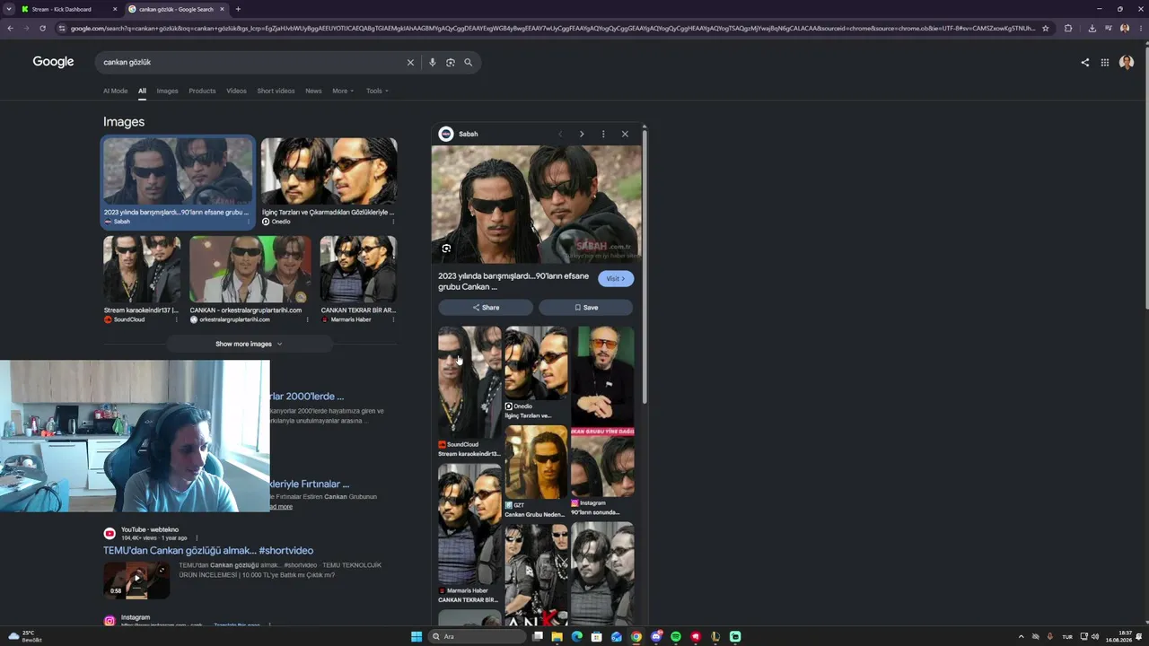
Task: Open TEMU'dan Cankan gözlüğü almak video link
Action: [208, 550]
